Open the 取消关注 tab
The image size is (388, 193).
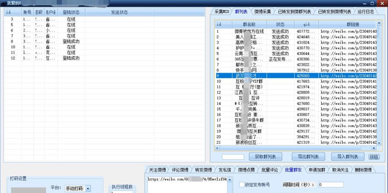click(340, 170)
